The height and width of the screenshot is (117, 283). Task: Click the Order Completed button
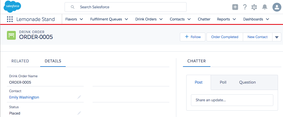point(225,37)
